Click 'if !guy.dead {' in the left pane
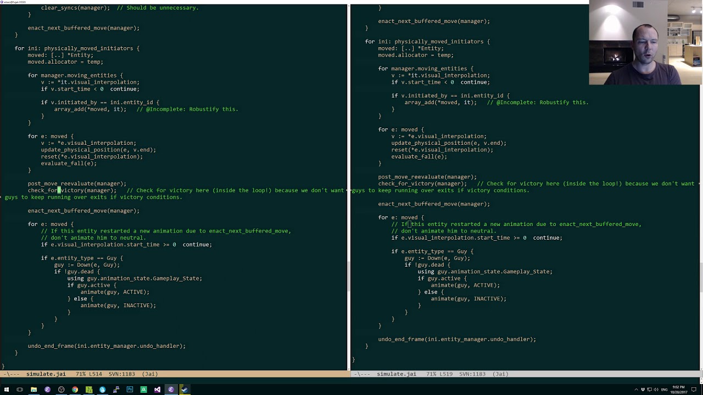Screen dimensions: 703x395 coord(77,272)
